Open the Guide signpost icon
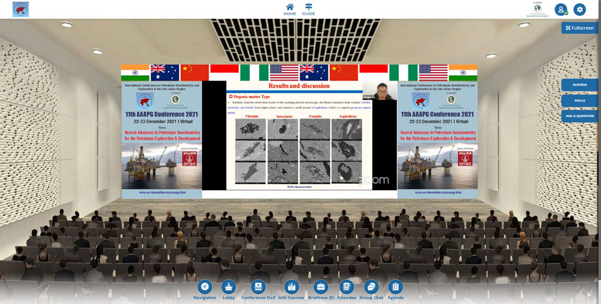The height and width of the screenshot is (304, 601). coord(308,9)
